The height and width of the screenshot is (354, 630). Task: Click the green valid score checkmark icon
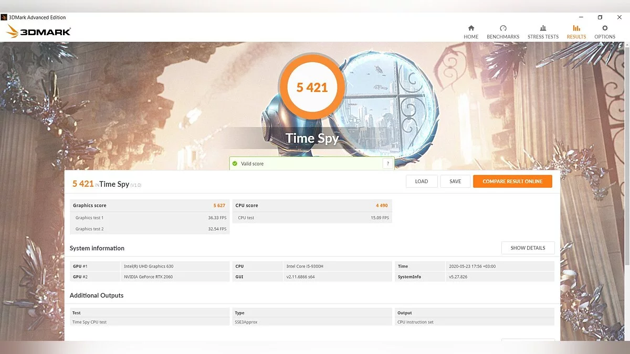235,164
